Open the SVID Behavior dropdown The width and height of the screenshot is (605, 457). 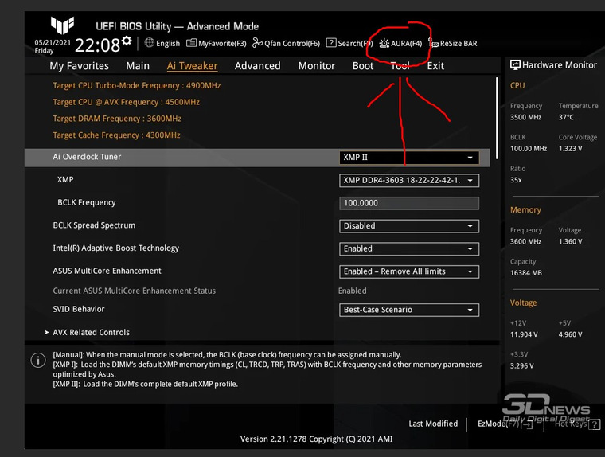point(409,310)
